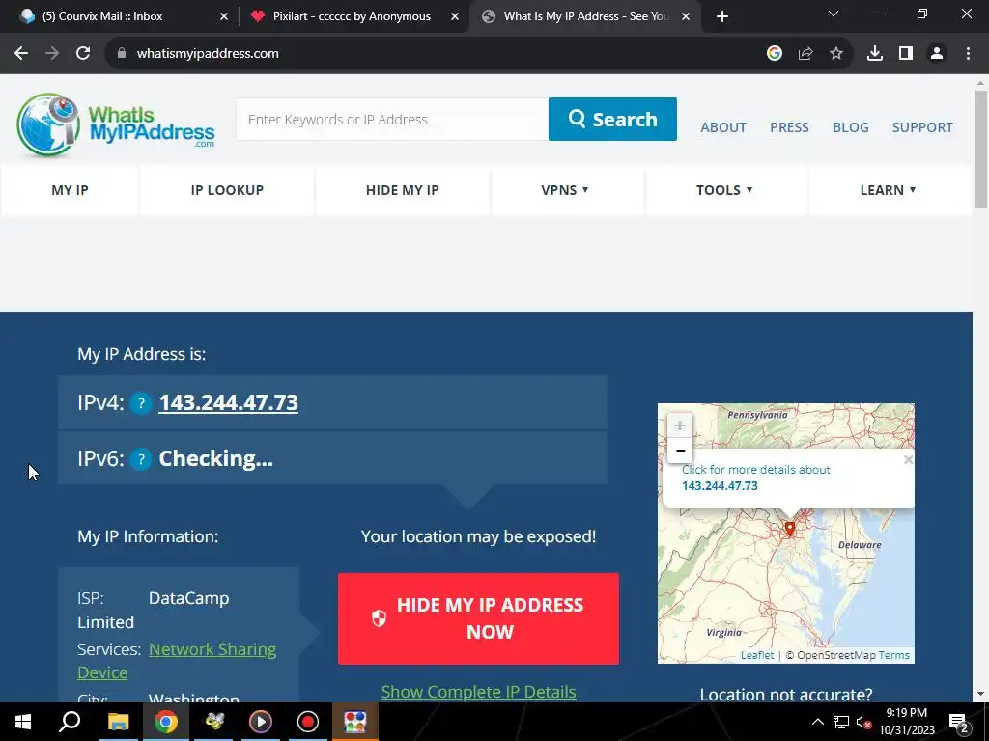Open the tab search chevron
This screenshot has width=989, height=741.
[x=834, y=14]
